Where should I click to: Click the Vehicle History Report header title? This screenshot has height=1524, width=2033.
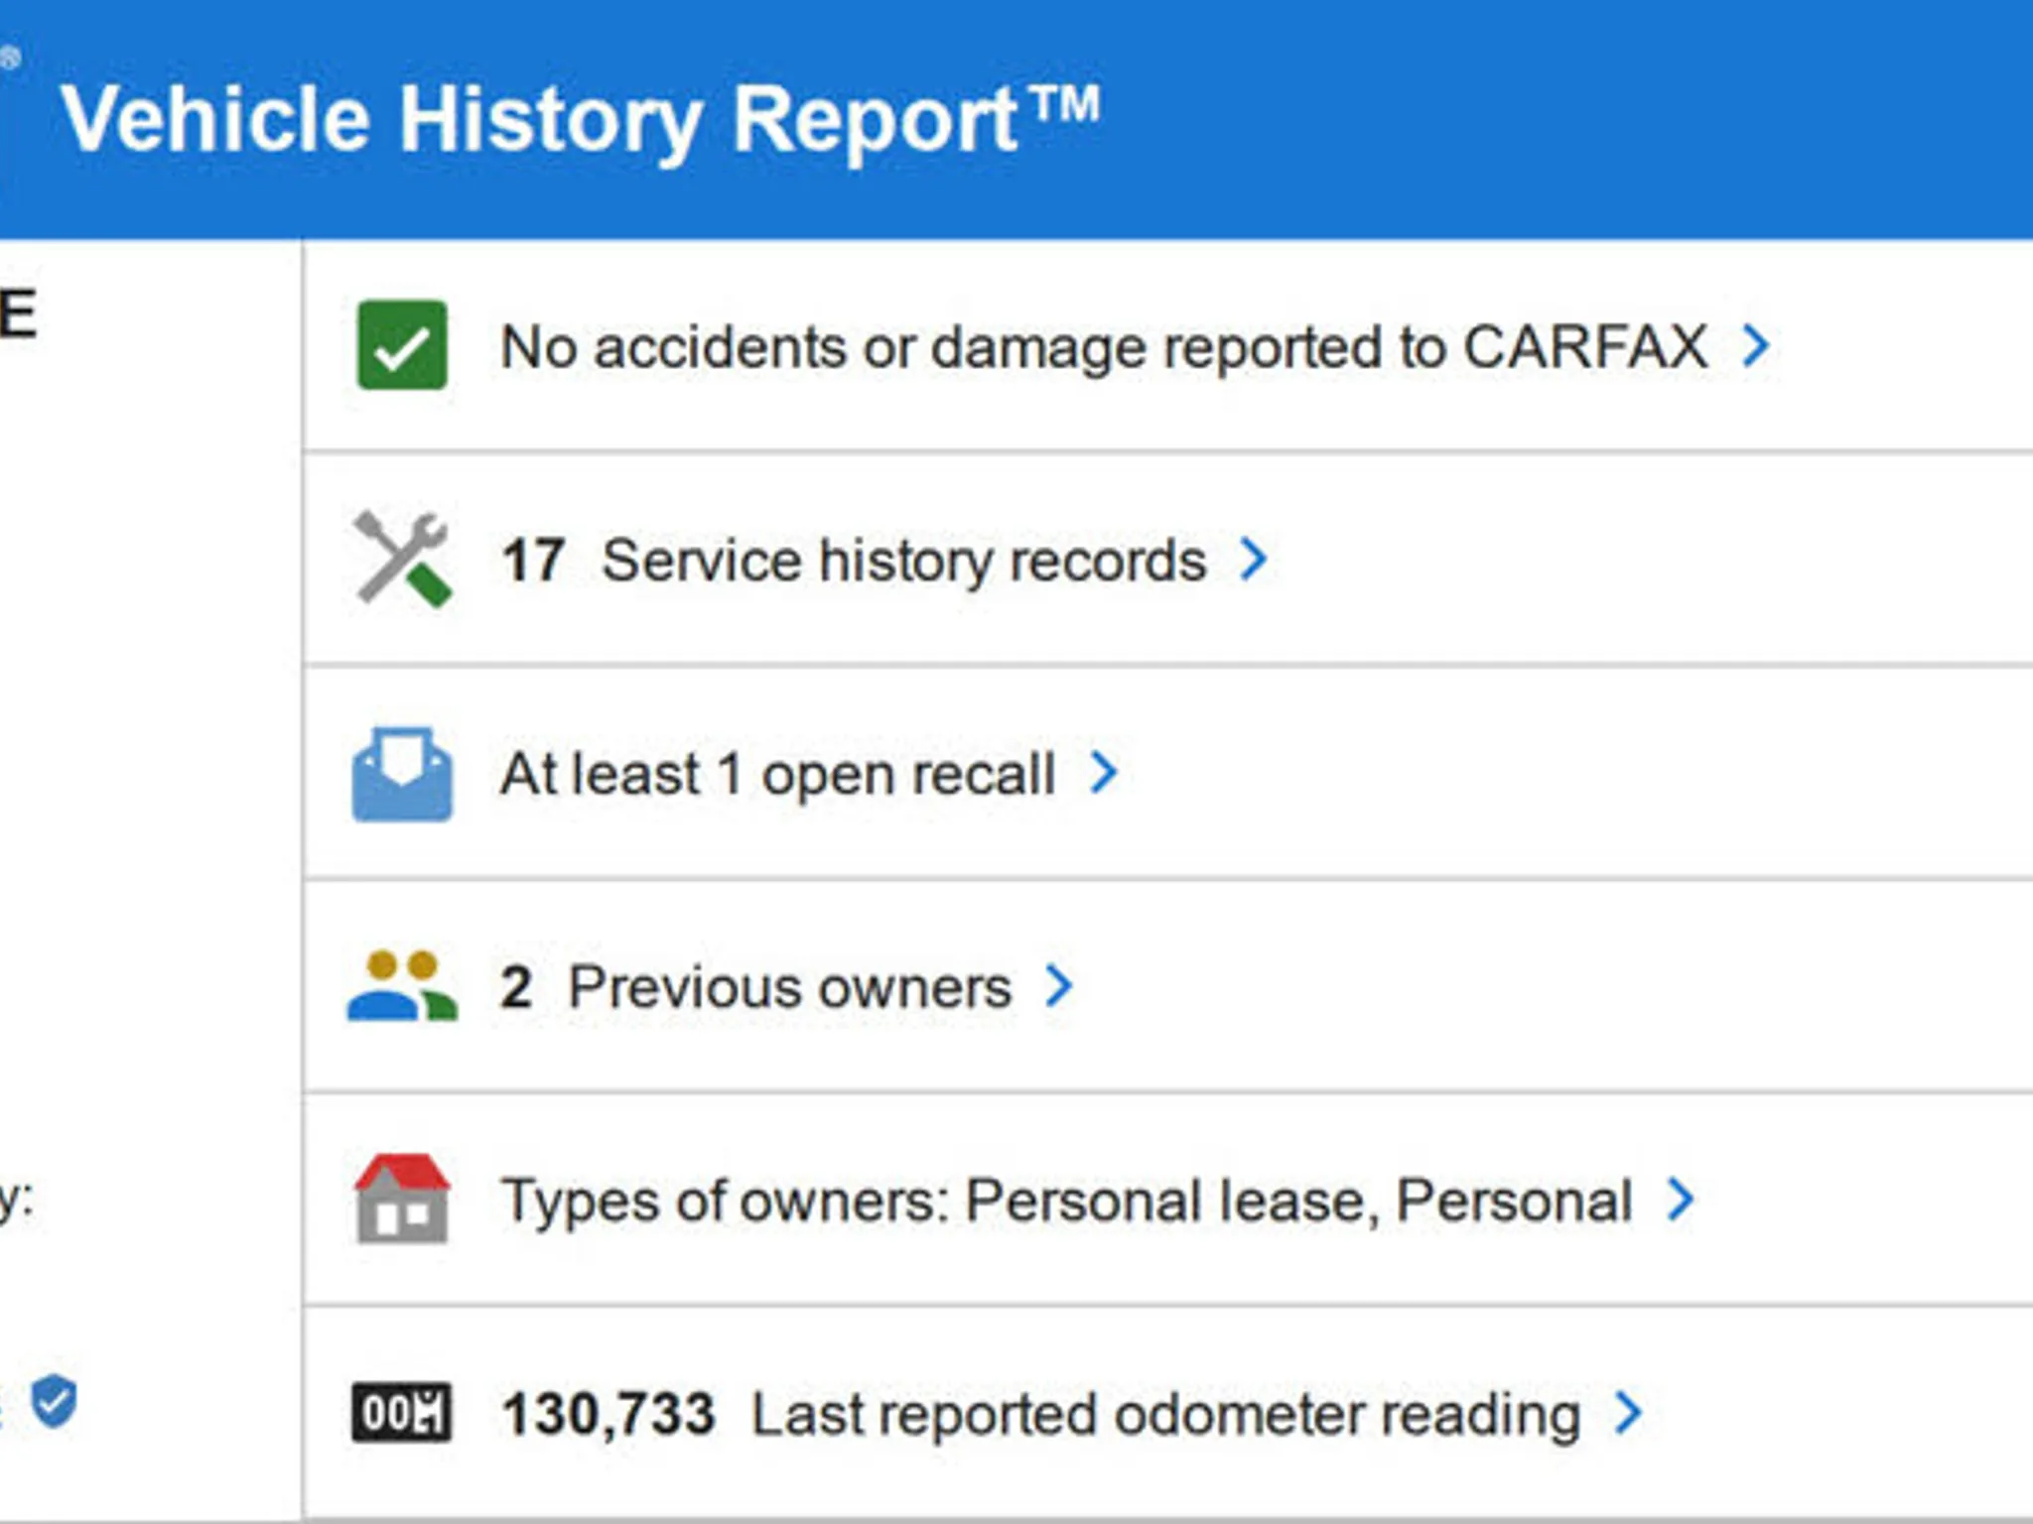(580, 119)
